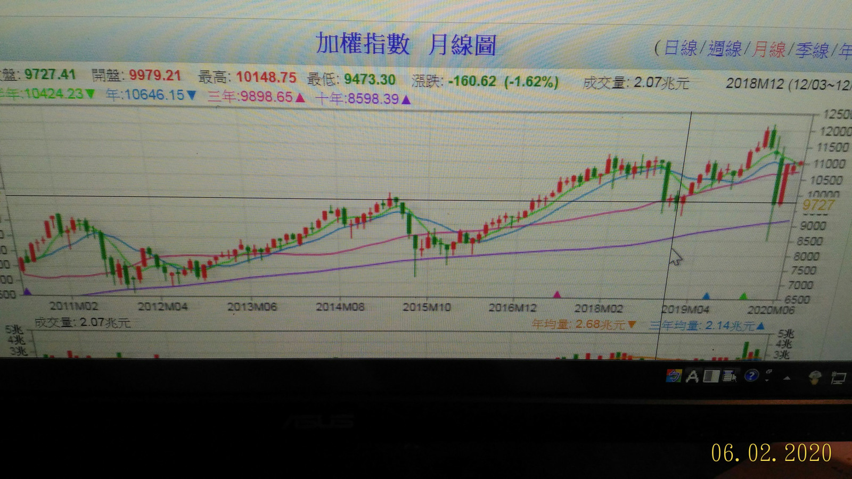Click the green triangle marker on the time axis
The height and width of the screenshot is (479, 852).
[x=743, y=296]
